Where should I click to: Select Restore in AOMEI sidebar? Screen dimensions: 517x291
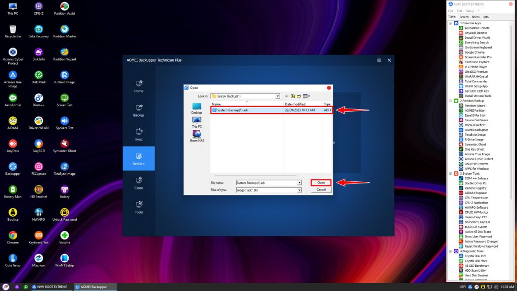[138, 158]
